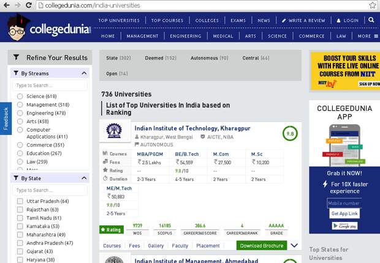Select the Arts (458) stream radio
The image size is (380, 263).
click(x=20, y=121)
